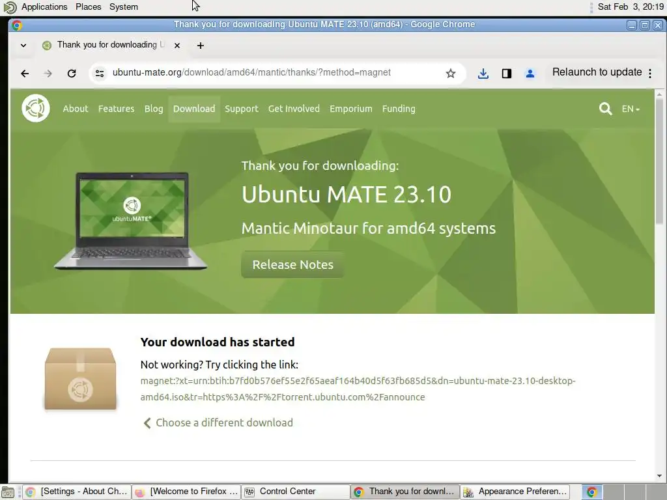Open a new tab with plus button
This screenshot has width=667, height=500.
pyautogui.click(x=201, y=46)
